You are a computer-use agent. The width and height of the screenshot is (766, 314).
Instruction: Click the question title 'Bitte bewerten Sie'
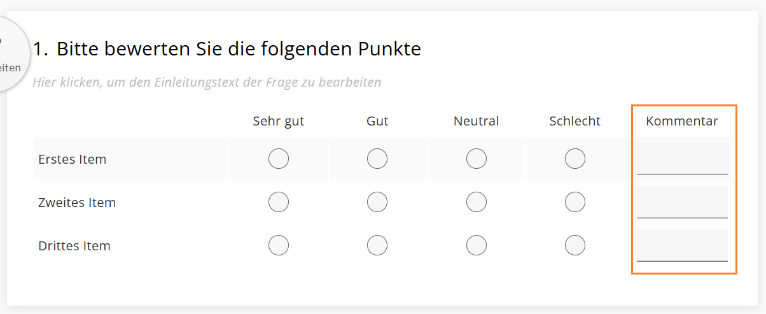239,48
